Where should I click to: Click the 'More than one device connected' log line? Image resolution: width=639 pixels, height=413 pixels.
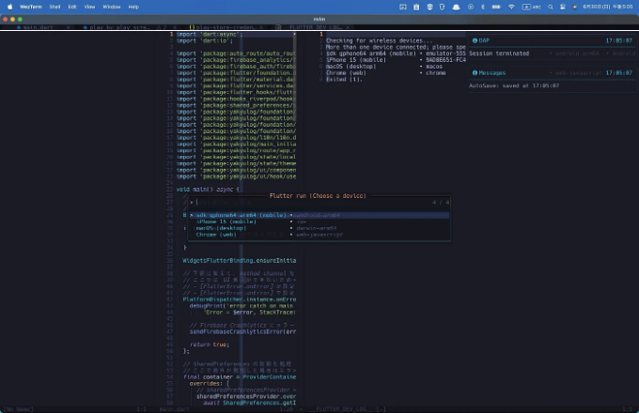(396, 47)
